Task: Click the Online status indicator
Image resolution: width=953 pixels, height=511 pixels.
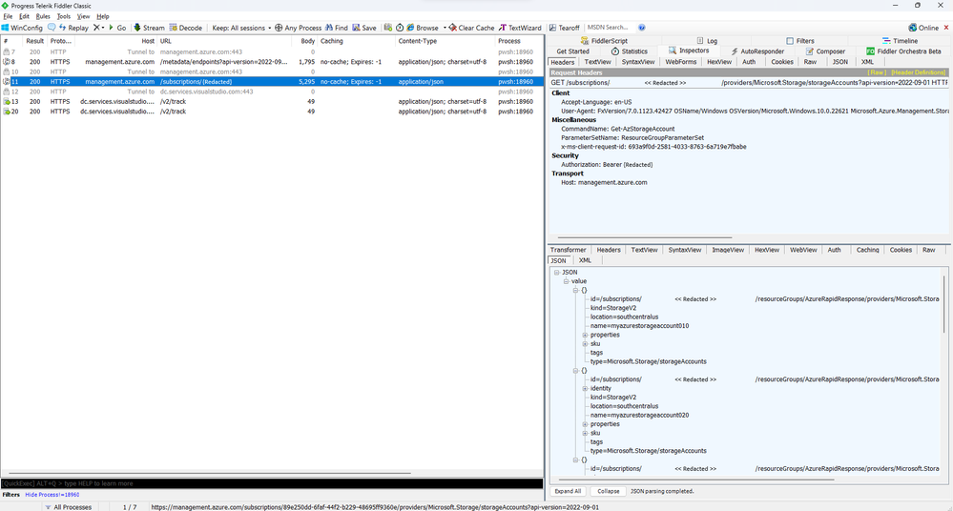Action: click(923, 28)
